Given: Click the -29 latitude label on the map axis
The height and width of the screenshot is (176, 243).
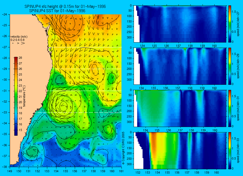Looking at the screenshot, I should pyautogui.click(x=5, y=69).
